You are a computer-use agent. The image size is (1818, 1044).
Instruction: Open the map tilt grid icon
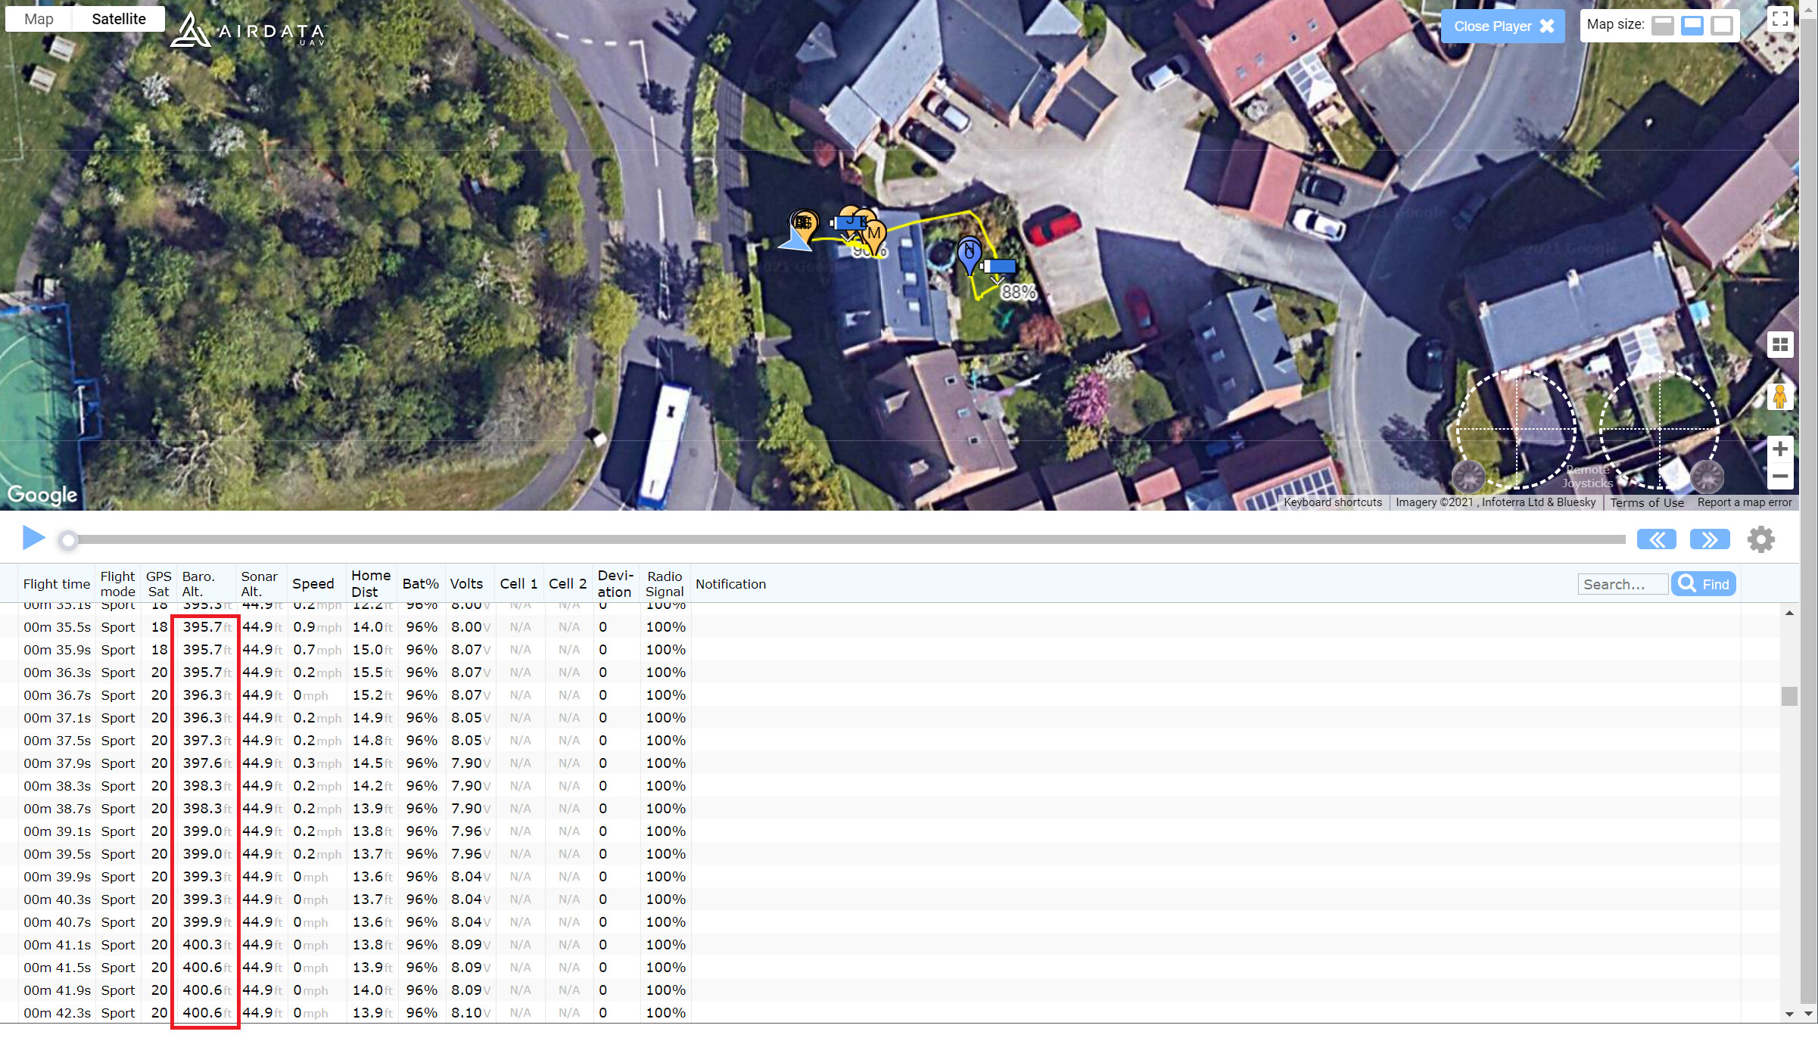(1780, 345)
